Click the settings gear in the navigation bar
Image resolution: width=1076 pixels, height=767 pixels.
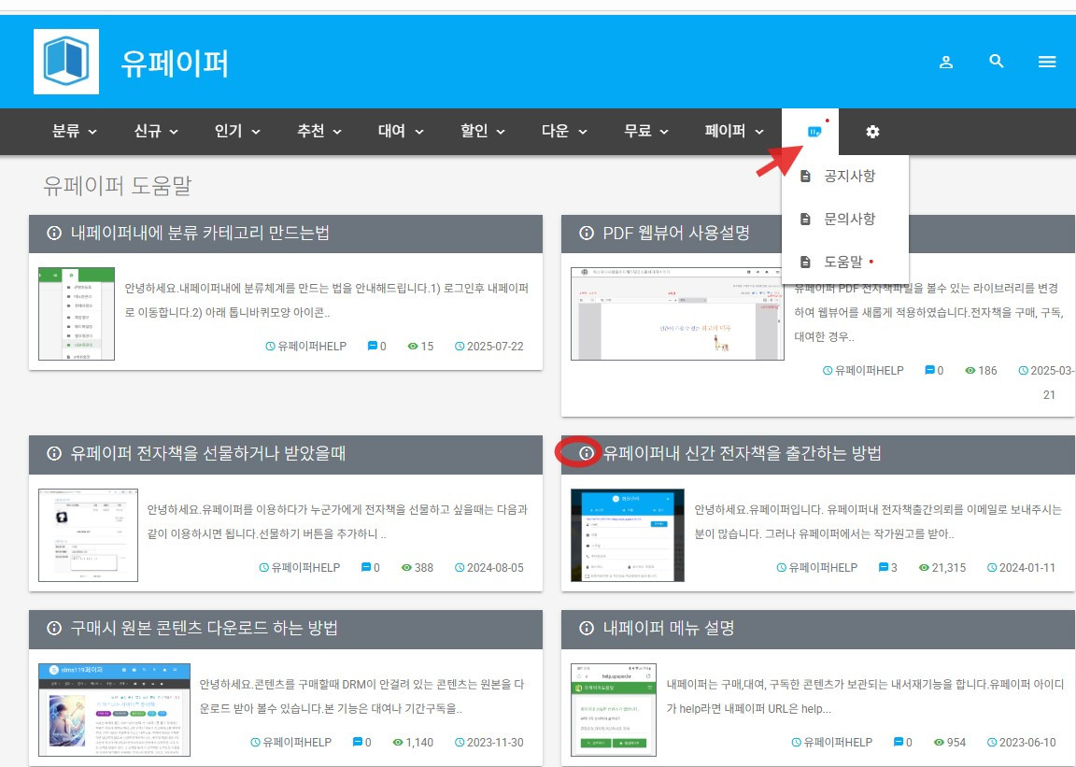point(871,132)
